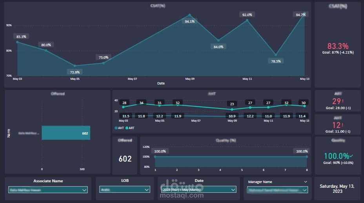This screenshot has width=364, height=203.
Task: Click the Offered card value 602
Action: tap(125, 159)
